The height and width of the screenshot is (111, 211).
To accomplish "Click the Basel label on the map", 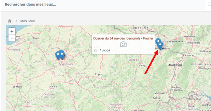I will [x=171, y=97].
